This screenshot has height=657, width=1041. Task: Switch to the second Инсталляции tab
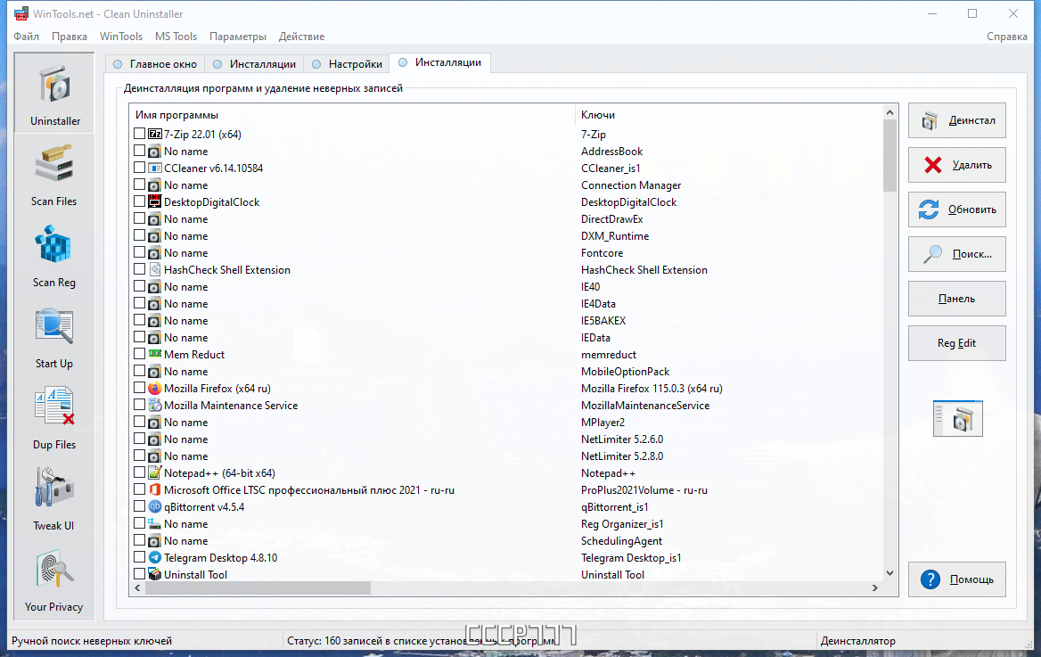pos(439,62)
